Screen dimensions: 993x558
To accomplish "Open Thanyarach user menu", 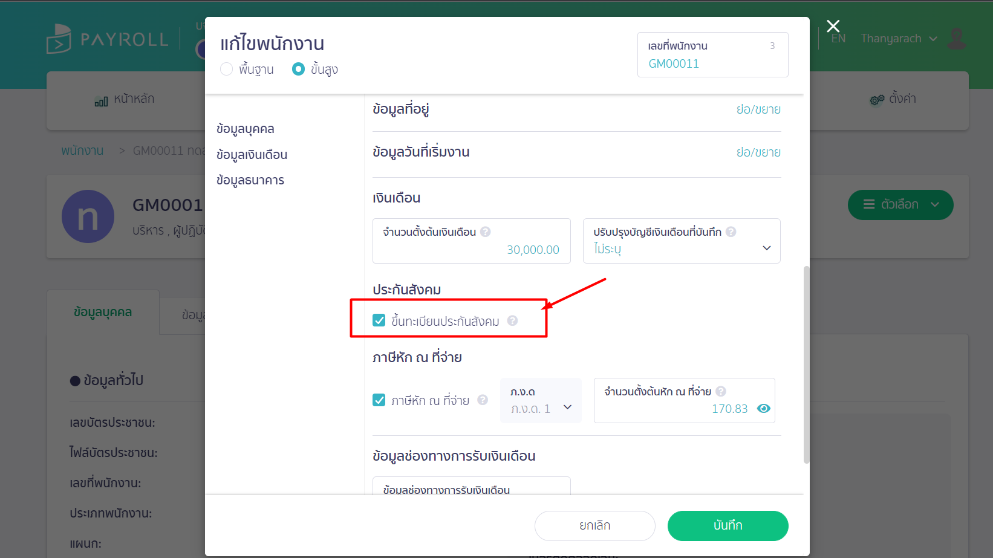I will (x=899, y=39).
